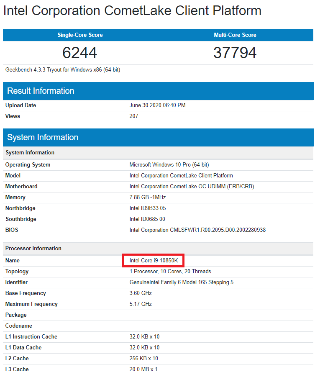Click the Southbridge label
Screen dimensions: 315x372
pyautogui.click(x=21, y=219)
